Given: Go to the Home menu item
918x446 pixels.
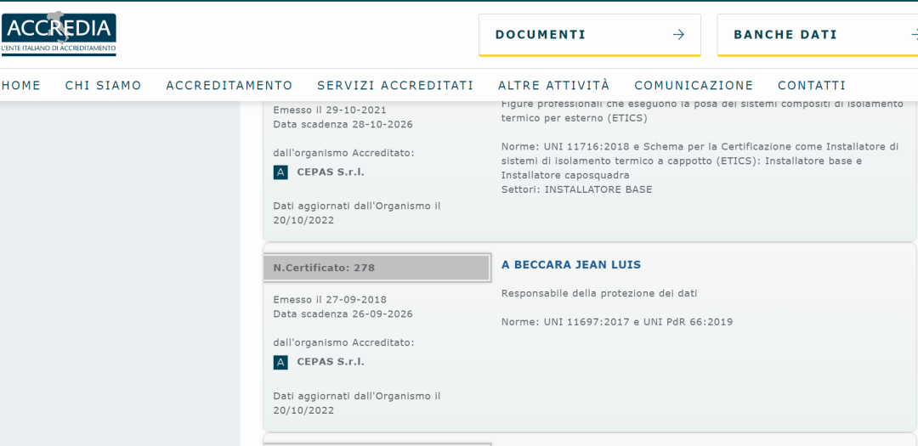Looking at the screenshot, I should 21,86.
